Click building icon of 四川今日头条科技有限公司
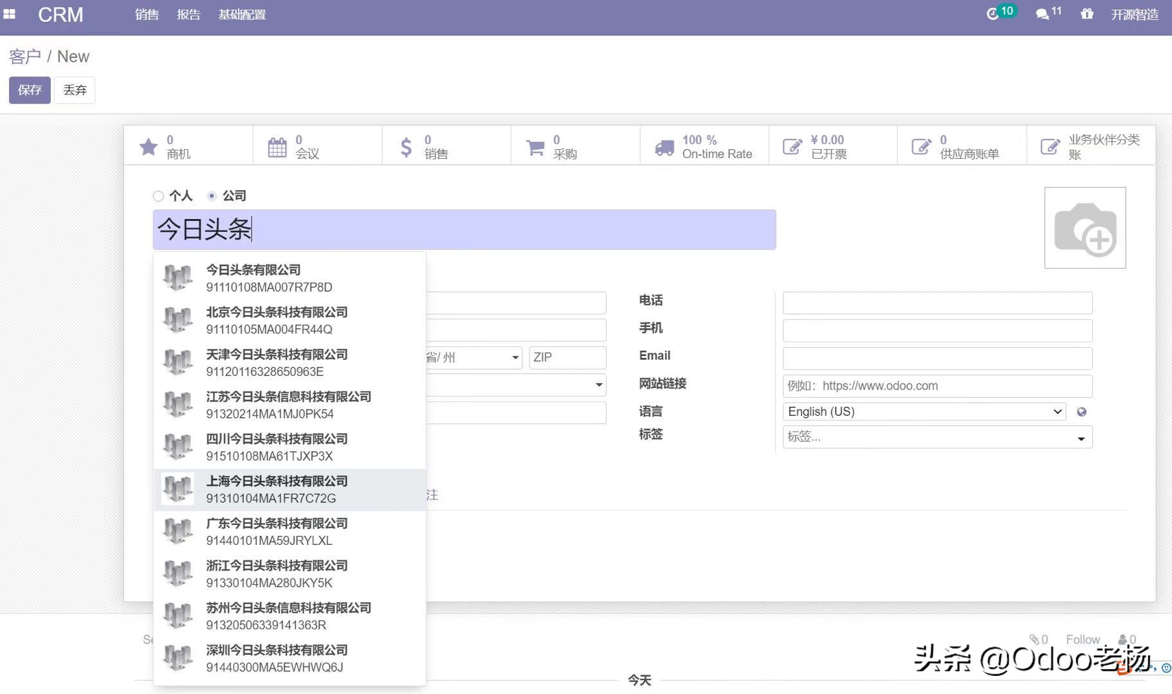Screen dimensions: 1172x694 [x=178, y=447]
